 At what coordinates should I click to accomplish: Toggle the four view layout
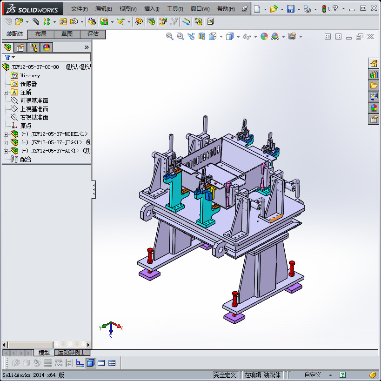pyautogui.click(x=112, y=363)
